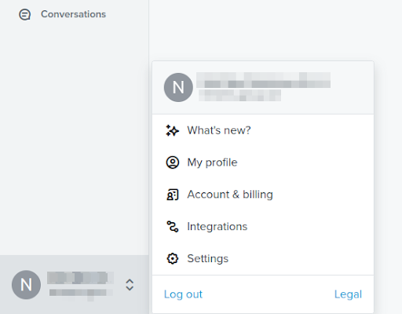
Task: Click the blurred user name in the sidebar footer
Action: coord(80,278)
